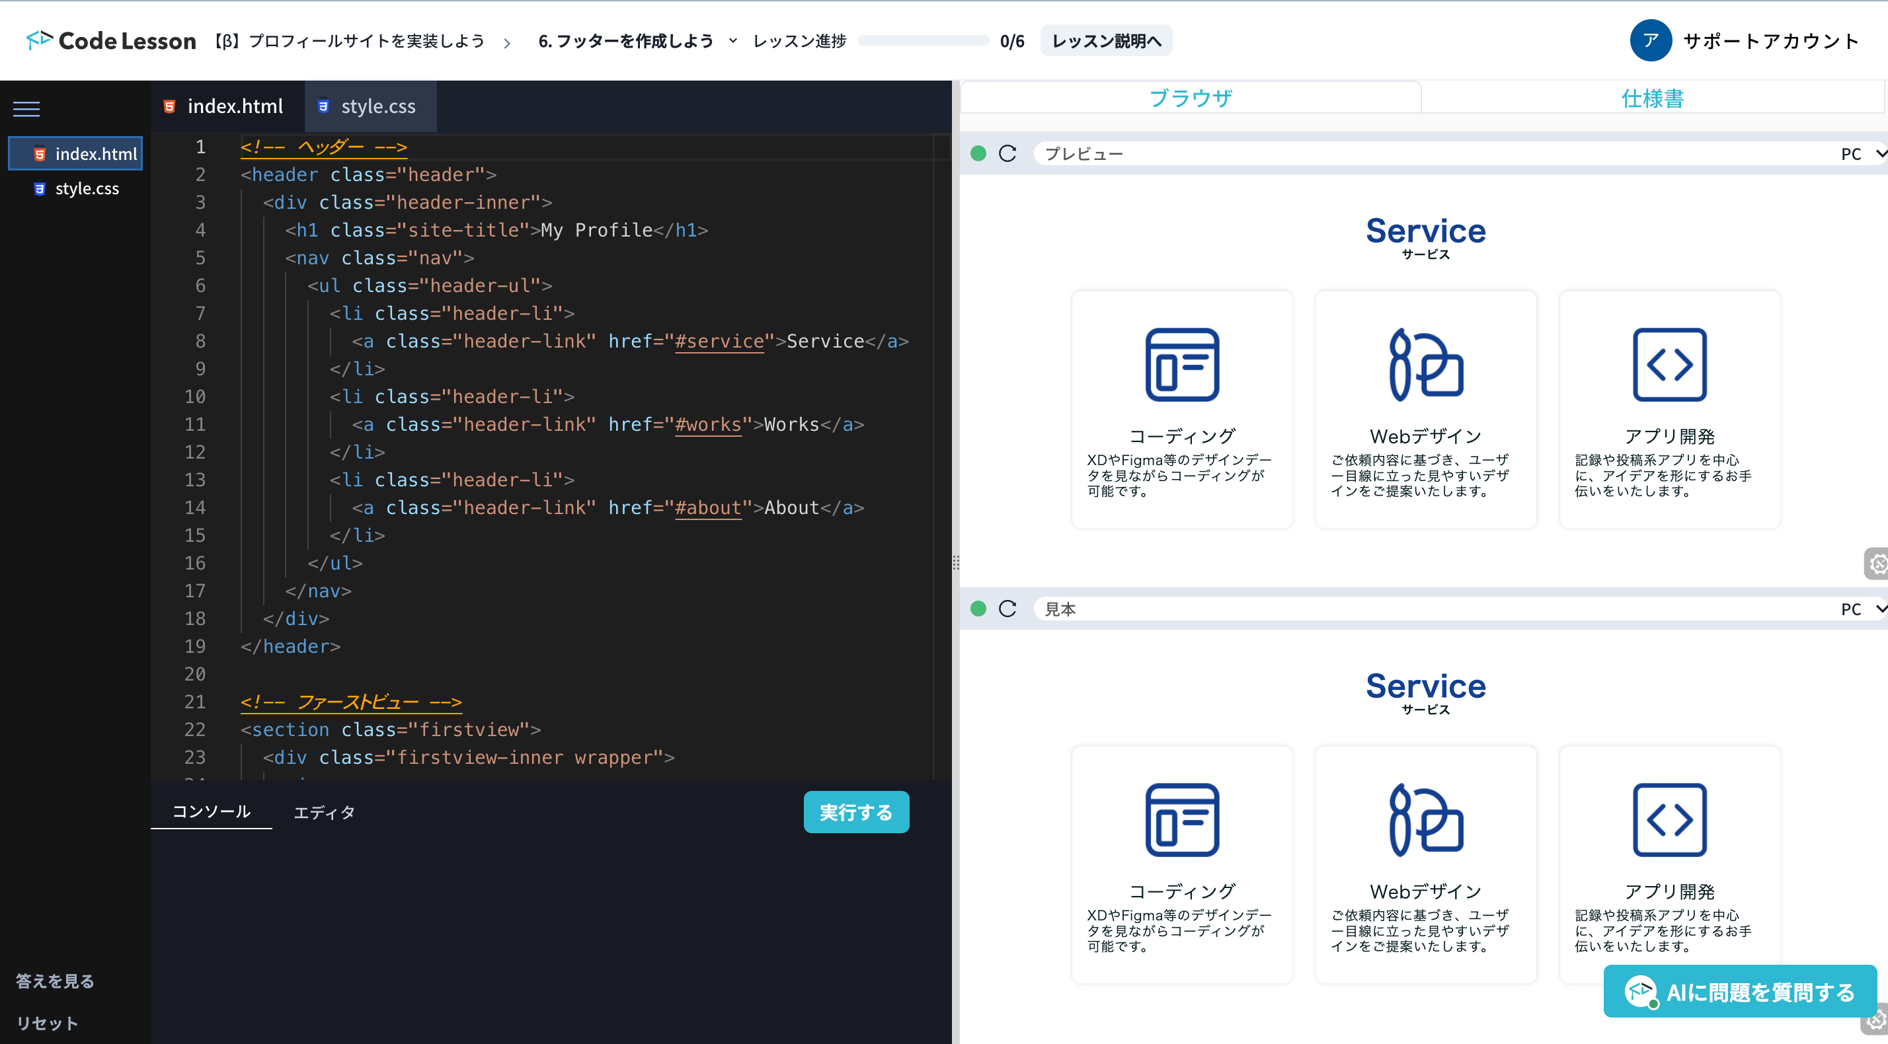Toggle the green status indicator for 見本
1888x1044 pixels.
tap(978, 608)
